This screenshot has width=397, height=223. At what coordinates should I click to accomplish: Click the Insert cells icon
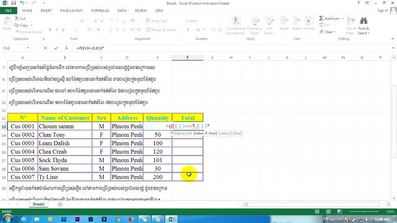tap(284, 24)
